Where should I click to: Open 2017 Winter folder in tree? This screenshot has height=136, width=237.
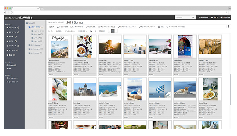35,53
